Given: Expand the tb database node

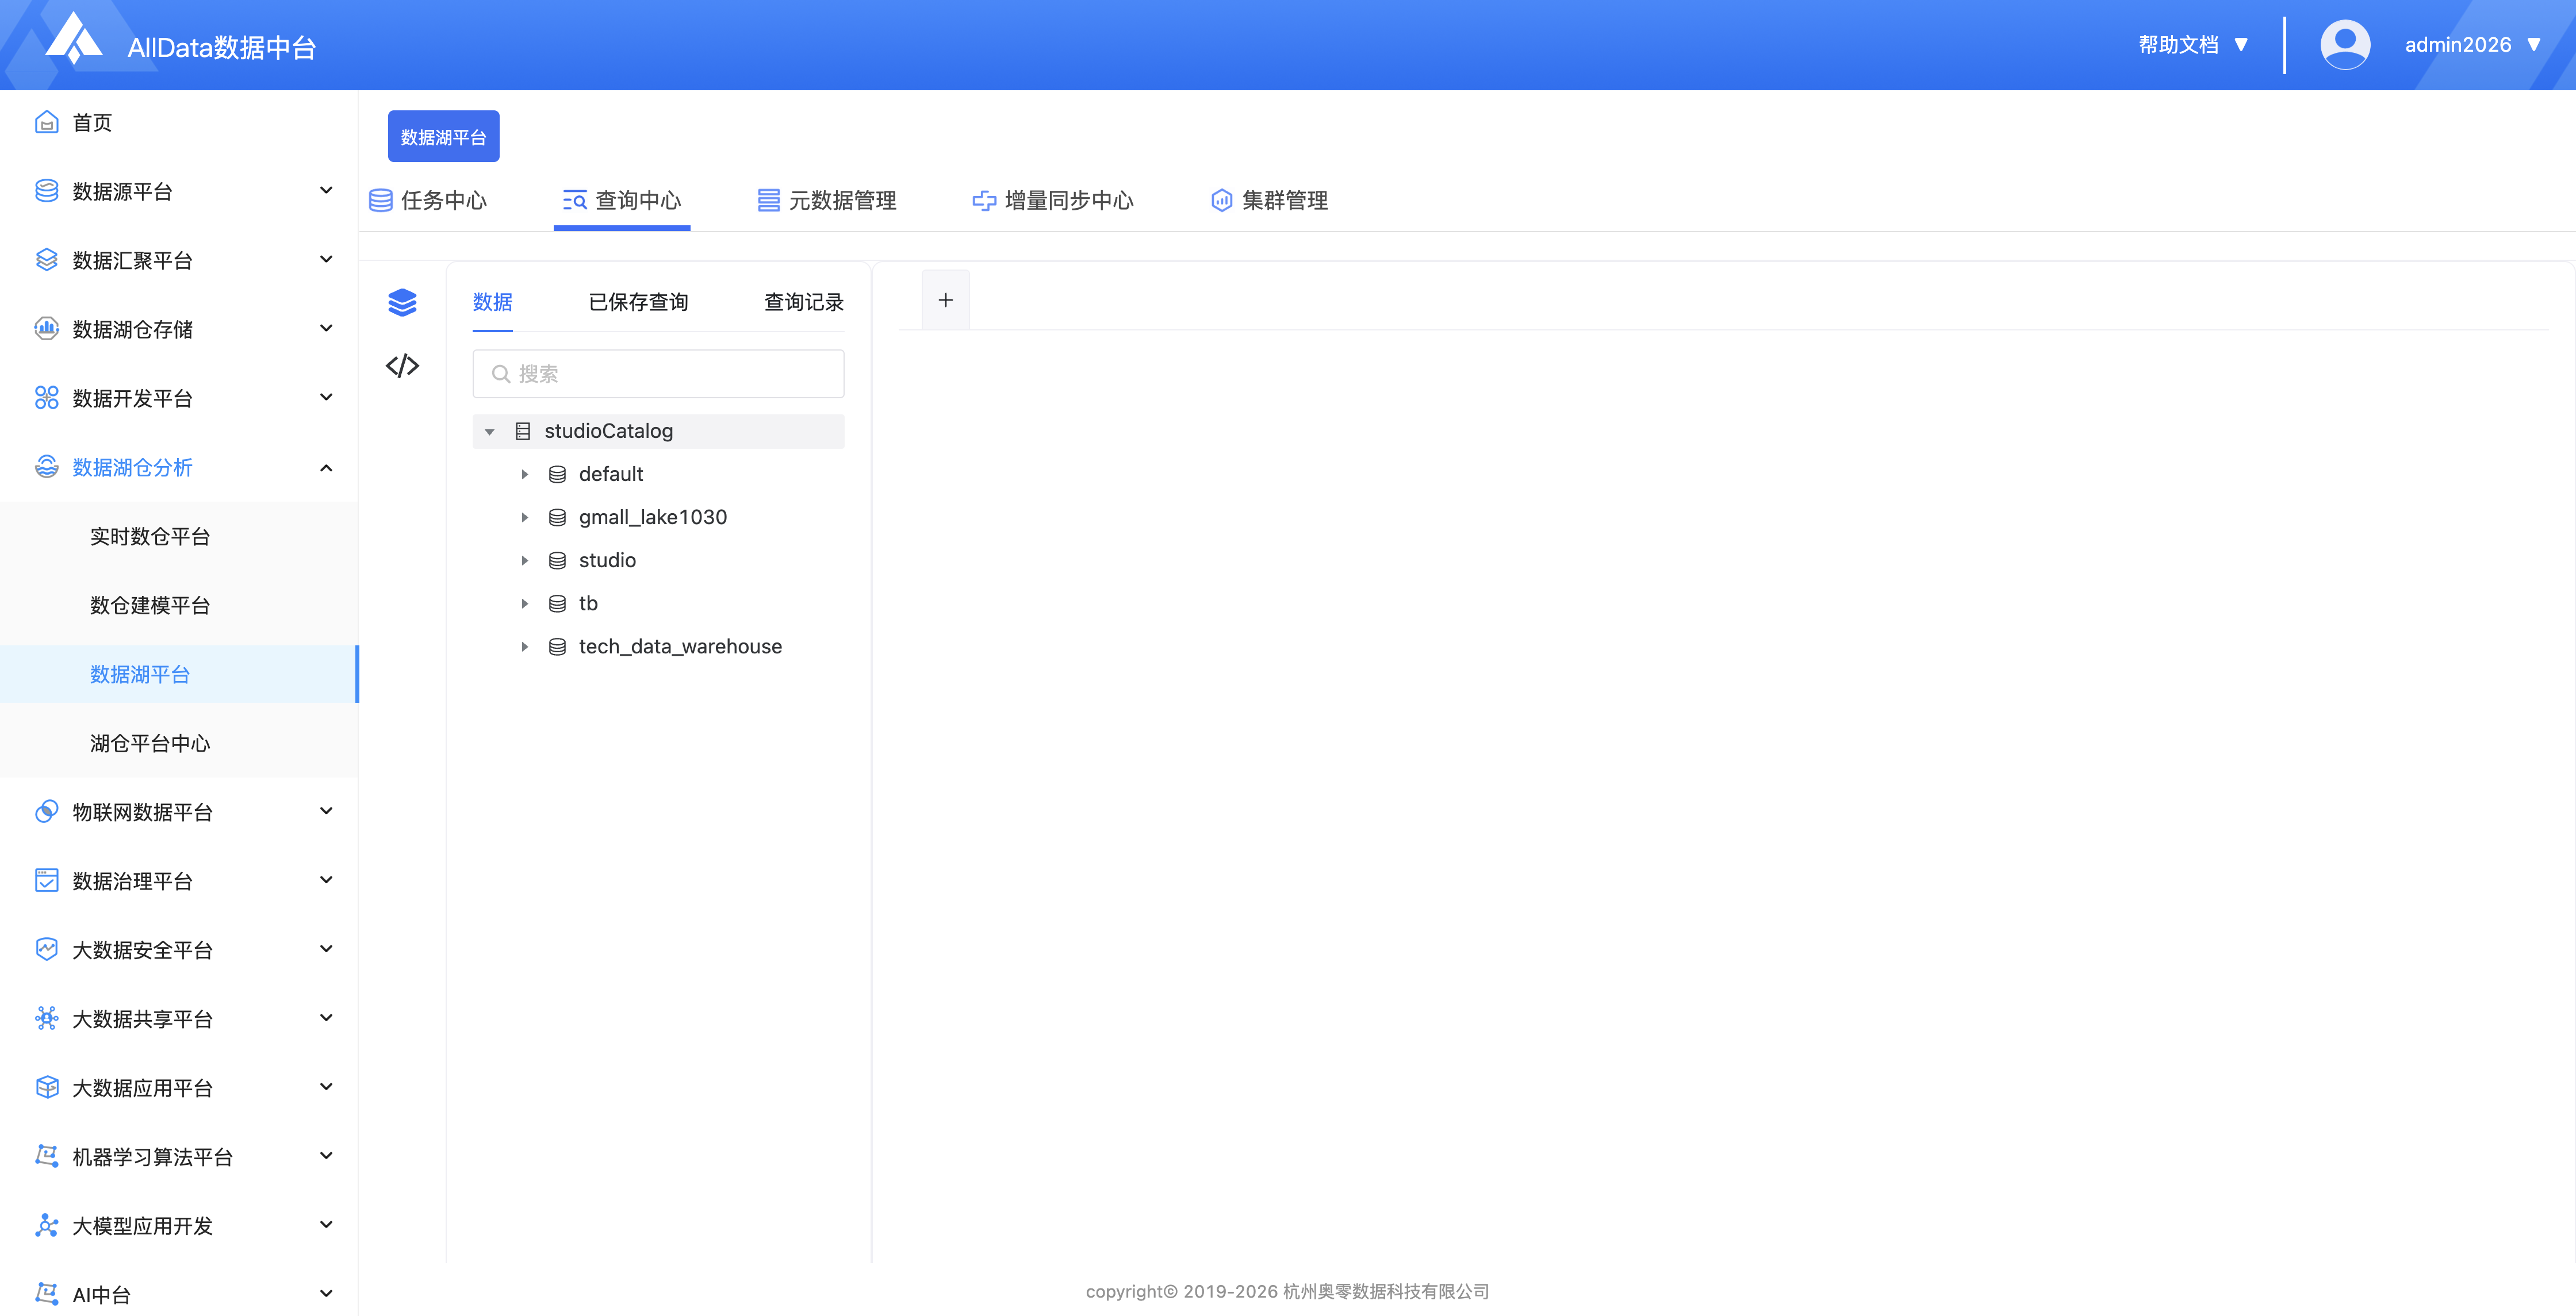Looking at the screenshot, I should (524, 603).
